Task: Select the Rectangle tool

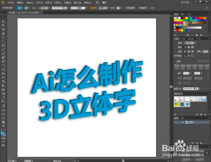Action: point(3,46)
